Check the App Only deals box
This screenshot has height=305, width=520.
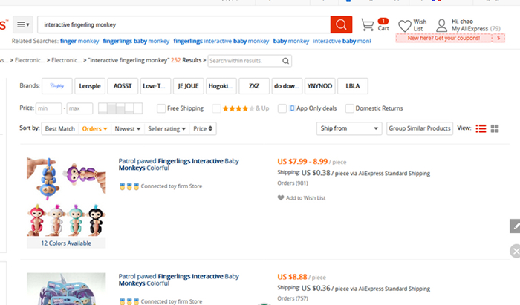[282, 108]
